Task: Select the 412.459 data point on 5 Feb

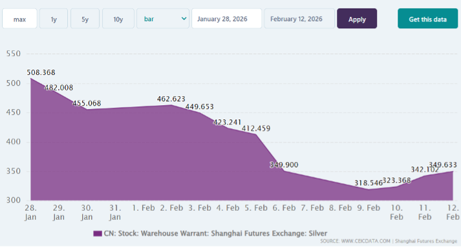Action: (256, 134)
